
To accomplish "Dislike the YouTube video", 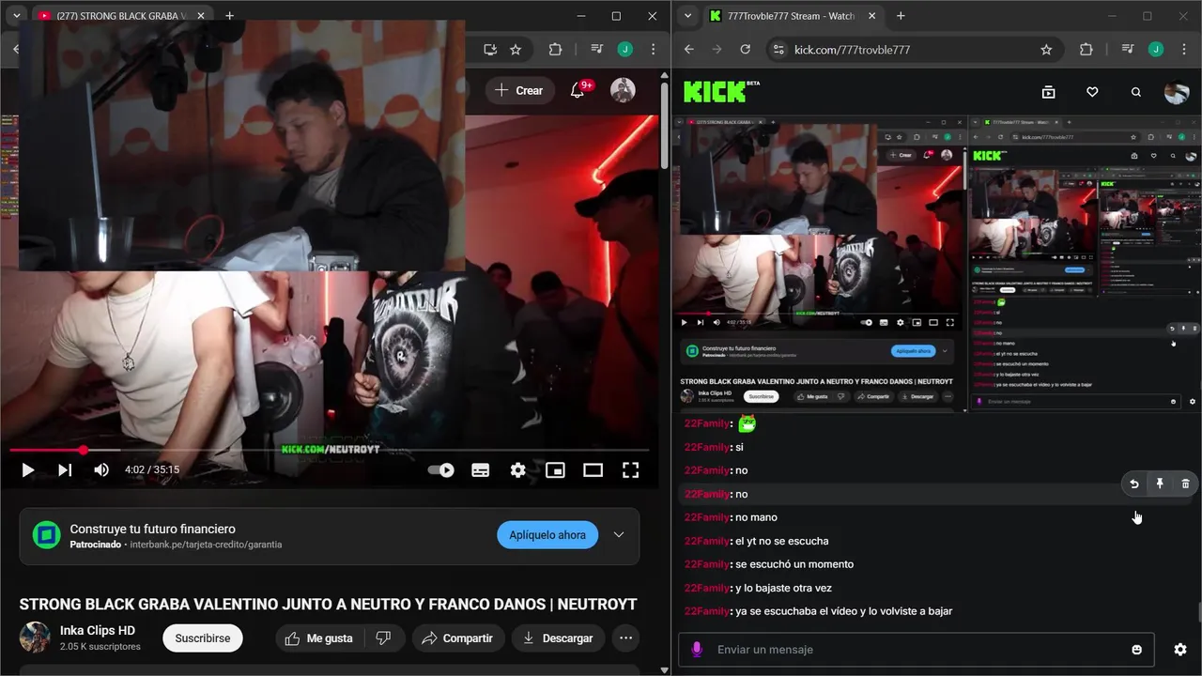I will (383, 638).
